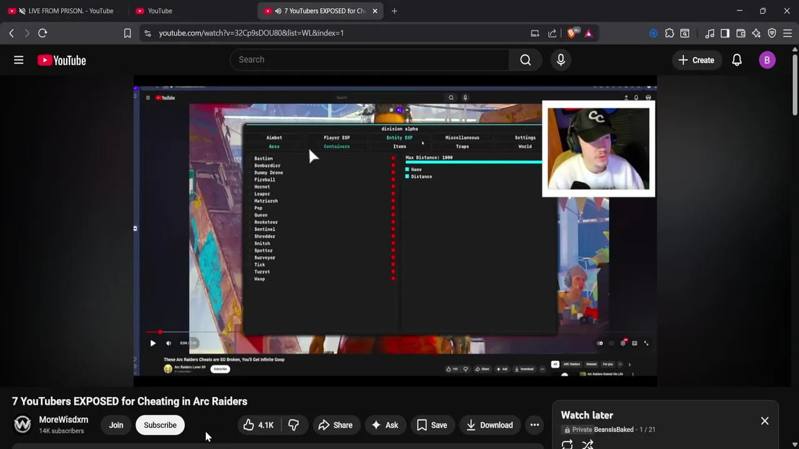Click the blue circular extension icon
Image resolution: width=799 pixels, height=449 pixels.
coord(654,33)
